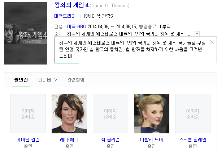Screen dimensions: 217x154
Task: Select the 출연진 tab
Action: 21,80
